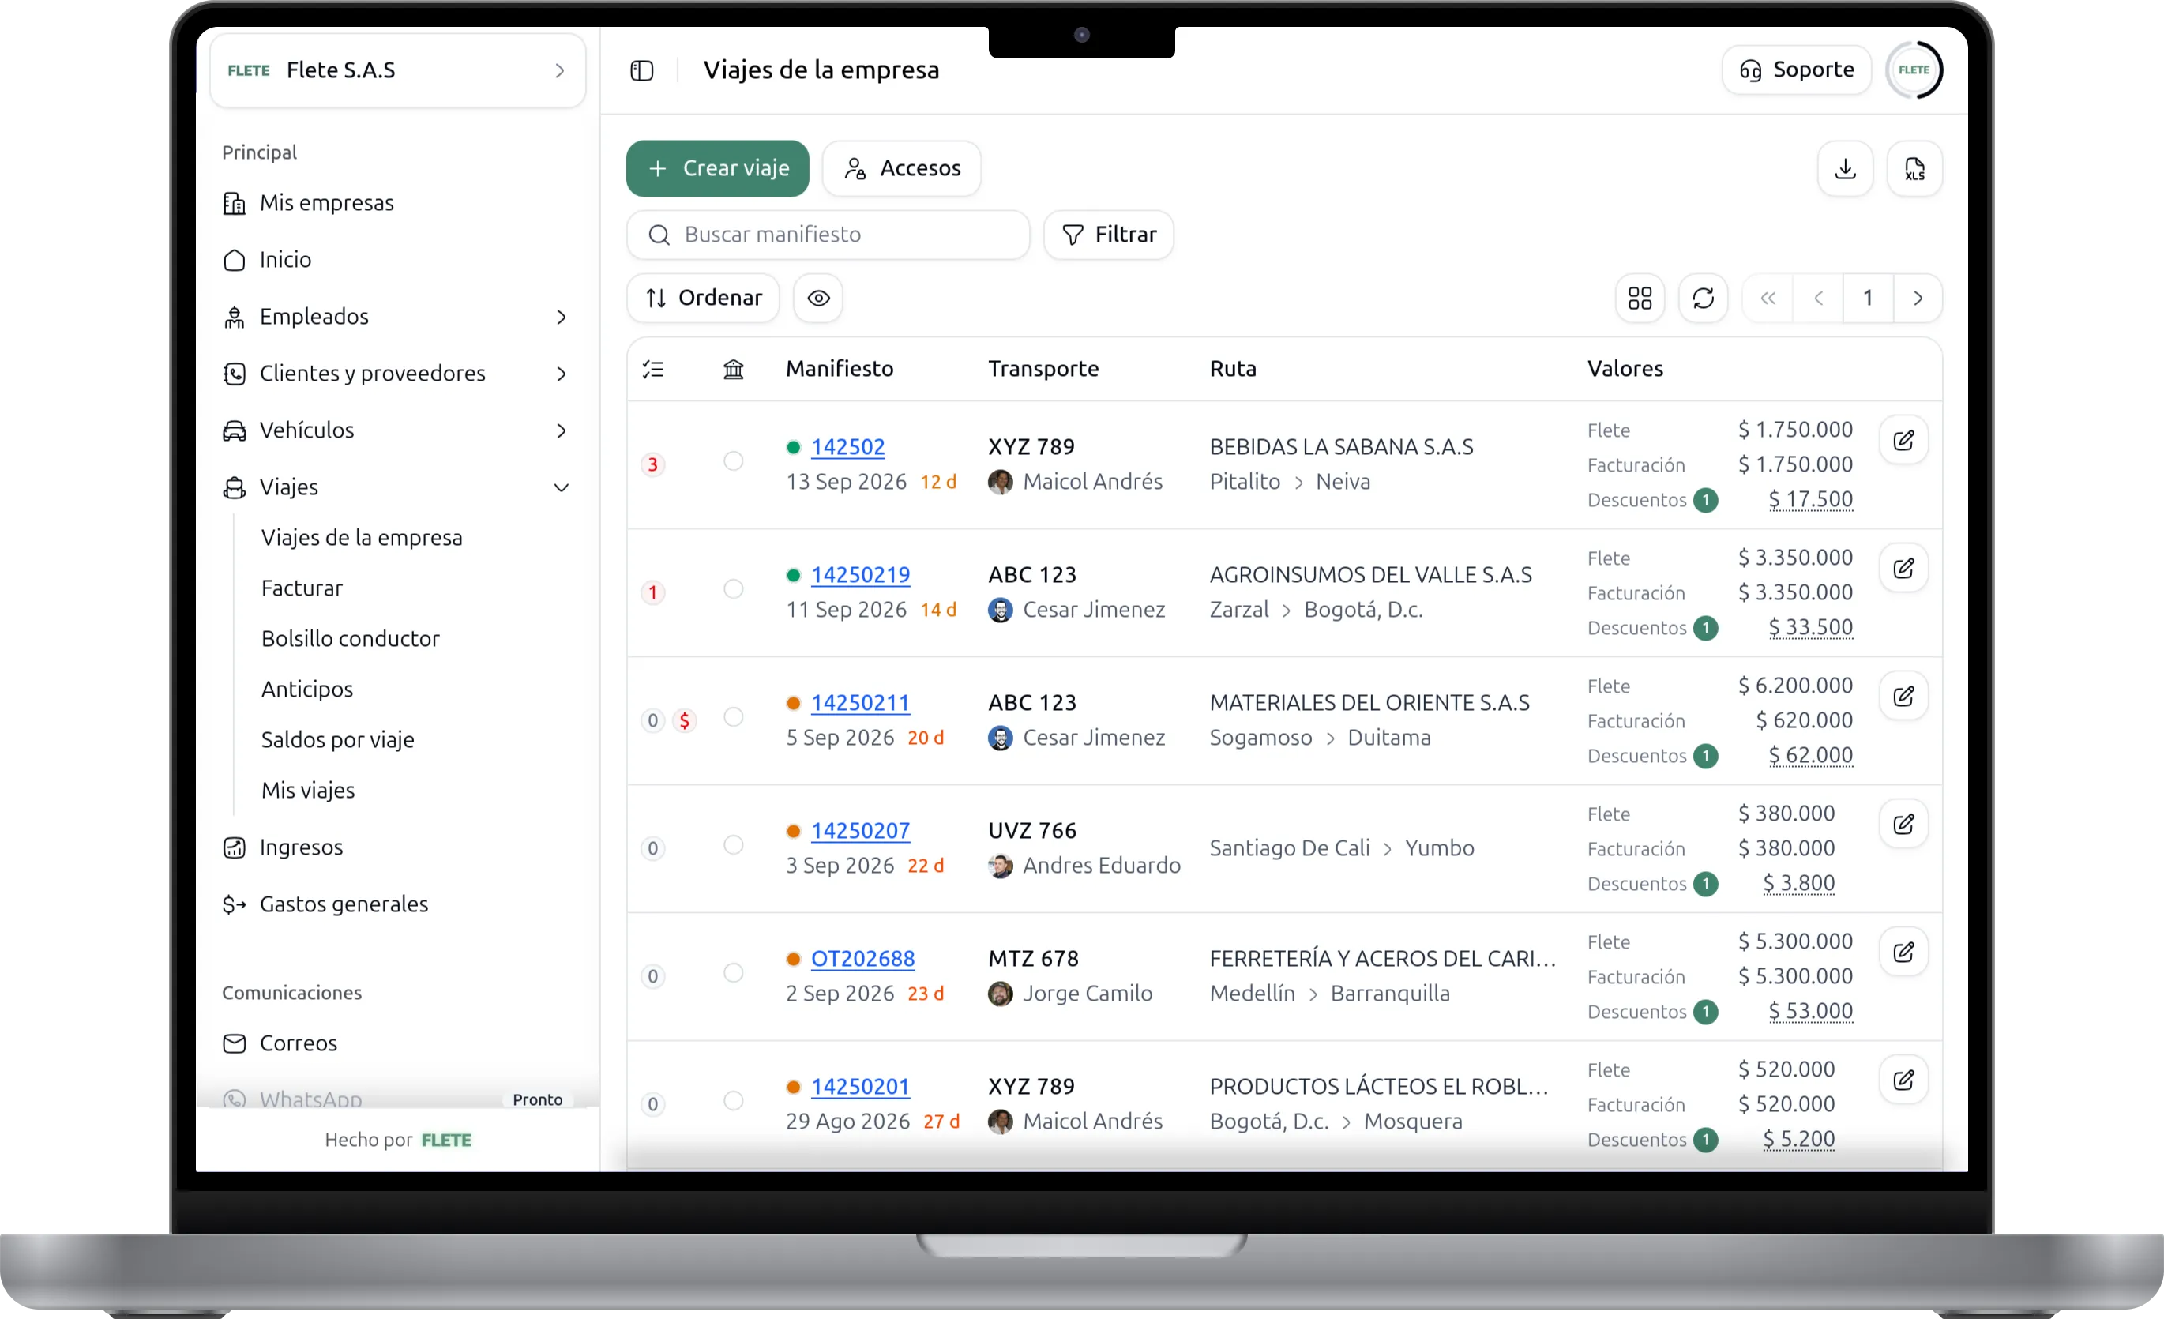
Task: Open the Ordenar sort options
Action: point(703,299)
